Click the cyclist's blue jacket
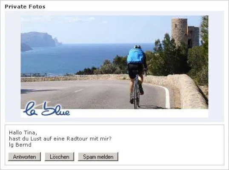The height and width of the screenshot is (170, 229). click(x=136, y=56)
